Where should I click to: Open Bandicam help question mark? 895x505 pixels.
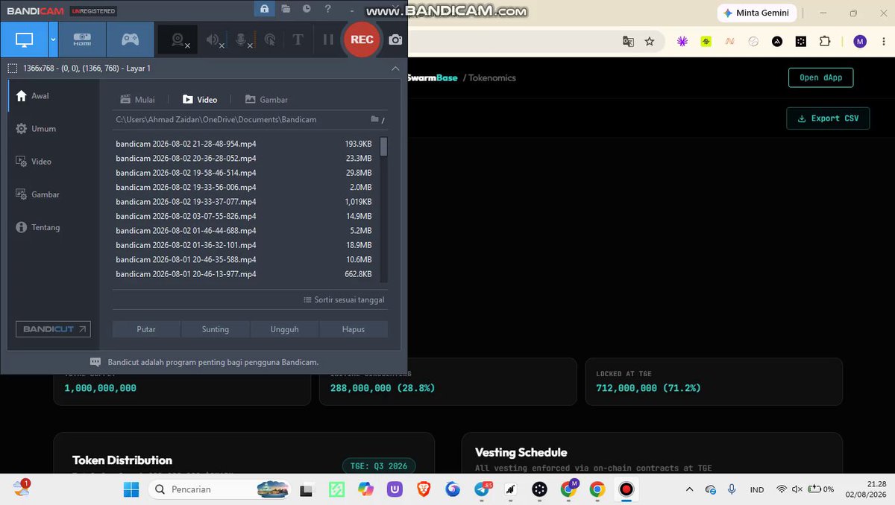click(x=328, y=9)
